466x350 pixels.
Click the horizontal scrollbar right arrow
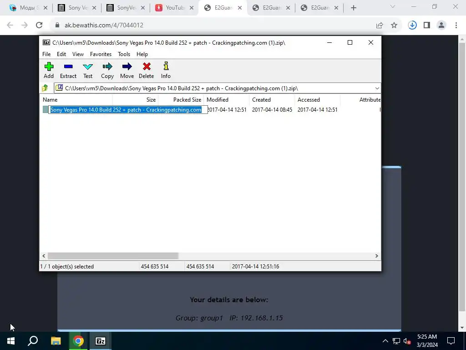click(x=376, y=256)
